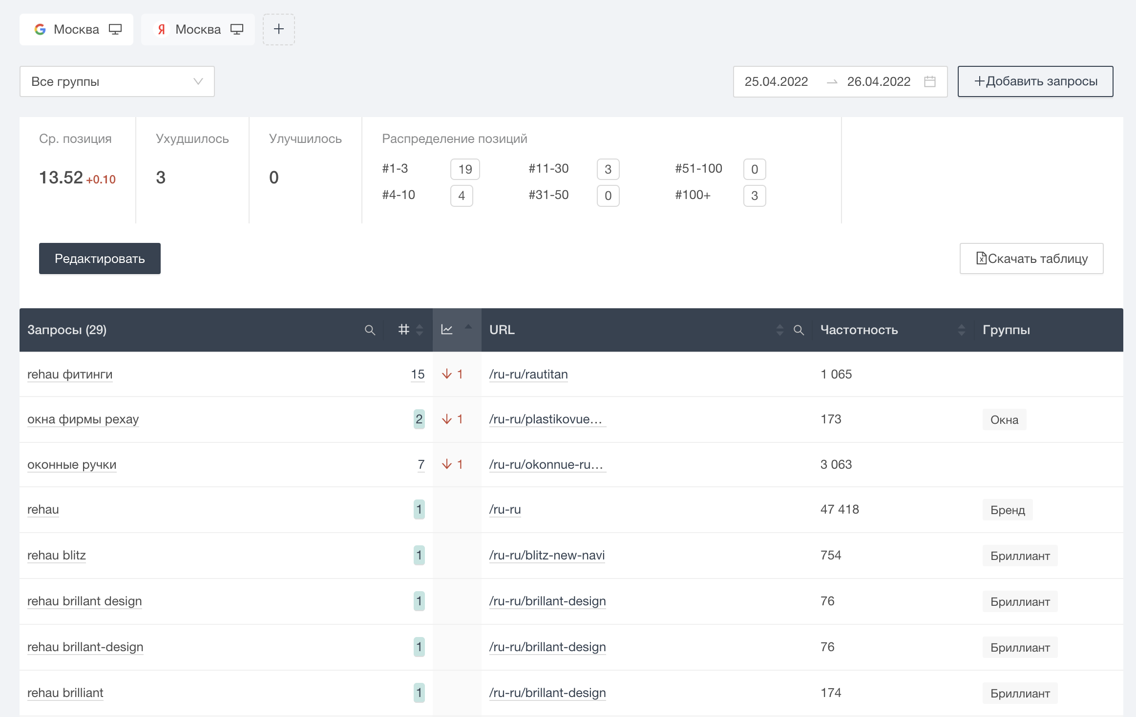The image size is (1136, 717).
Task: Toggle sort arrows next to hash column
Action: (x=420, y=330)
